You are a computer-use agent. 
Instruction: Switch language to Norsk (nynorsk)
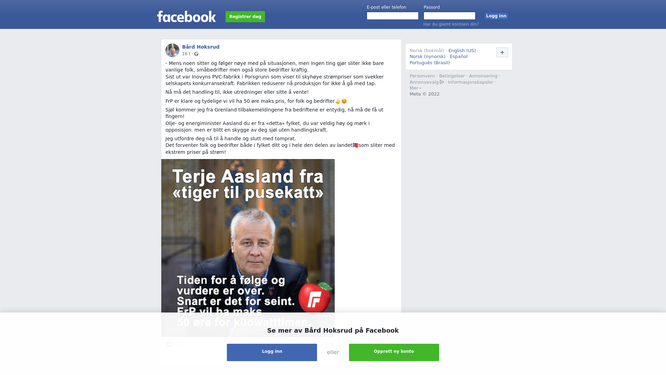[427, 57]
